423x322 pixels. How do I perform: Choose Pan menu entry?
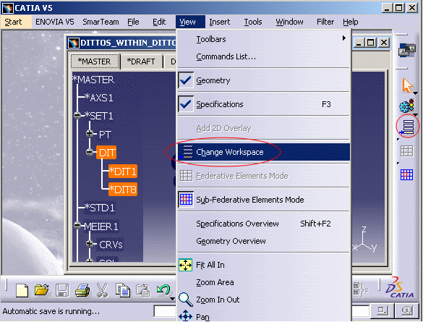tap(264, 315)
